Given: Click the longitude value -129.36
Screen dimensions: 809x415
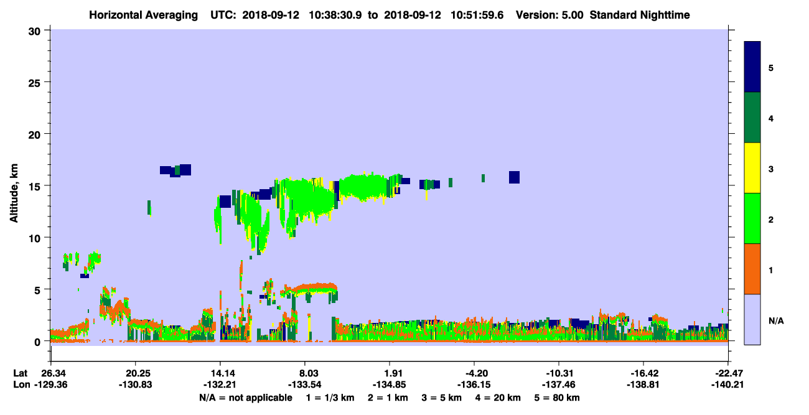Looking at the screenshot, I should click(x=50, y=385).
